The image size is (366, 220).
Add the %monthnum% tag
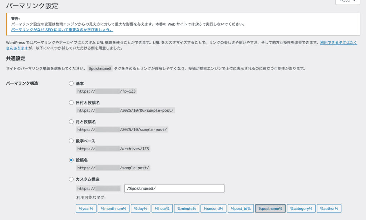(x=113, y=209)
